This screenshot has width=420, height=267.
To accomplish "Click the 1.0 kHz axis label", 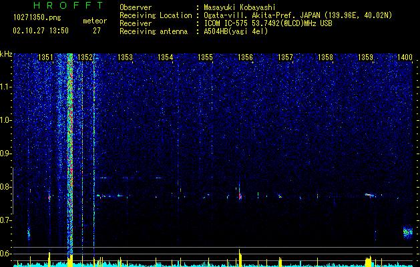I will point(6,120).
